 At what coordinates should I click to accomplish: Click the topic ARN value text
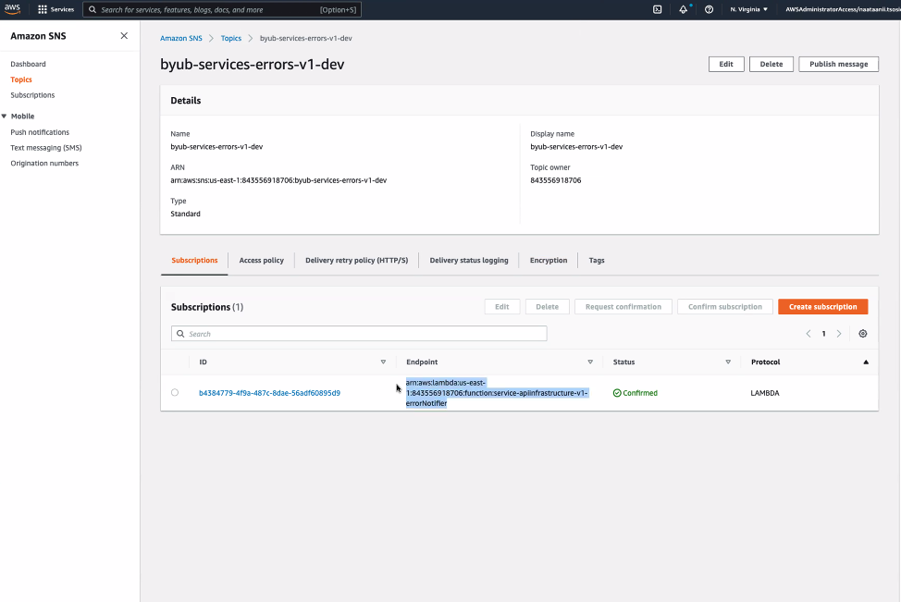tap(278, 180)
